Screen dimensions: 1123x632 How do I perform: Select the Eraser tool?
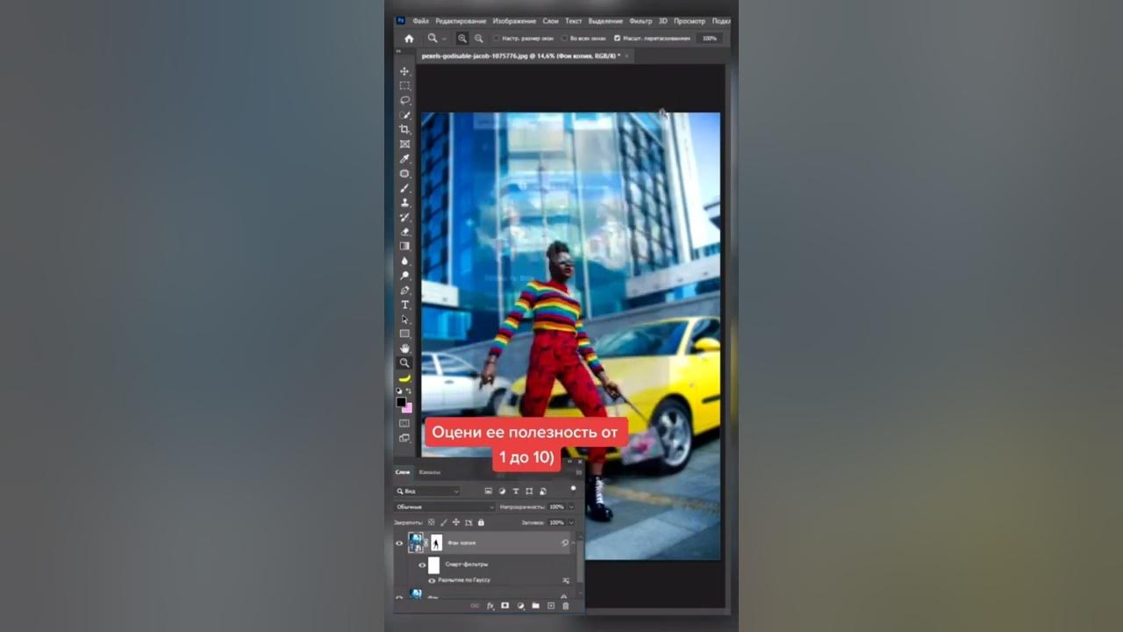point(404,231)
